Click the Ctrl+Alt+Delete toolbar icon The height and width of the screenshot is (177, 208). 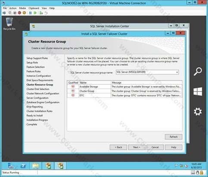tap(4, 13)
